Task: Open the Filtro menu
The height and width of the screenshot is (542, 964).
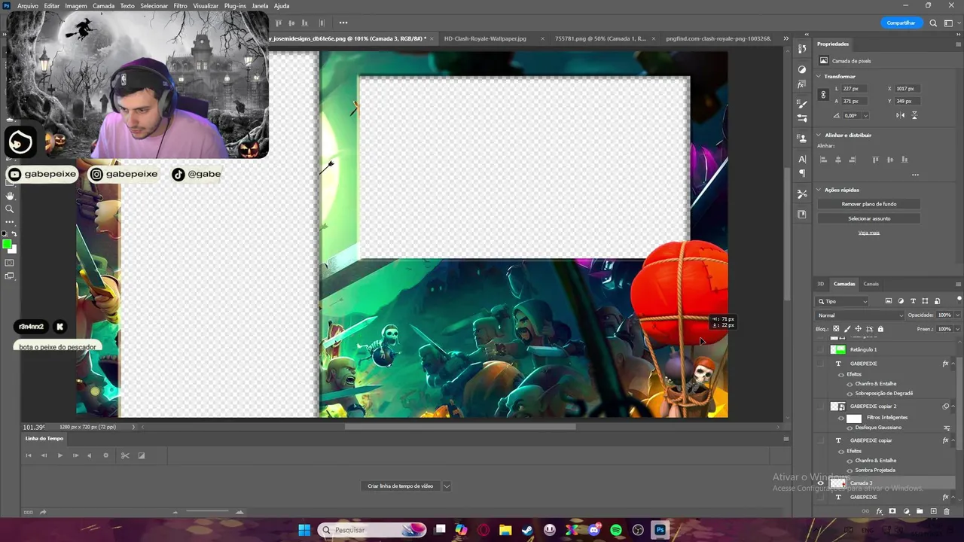Action: pyautogui.click(x=180, y=5)
